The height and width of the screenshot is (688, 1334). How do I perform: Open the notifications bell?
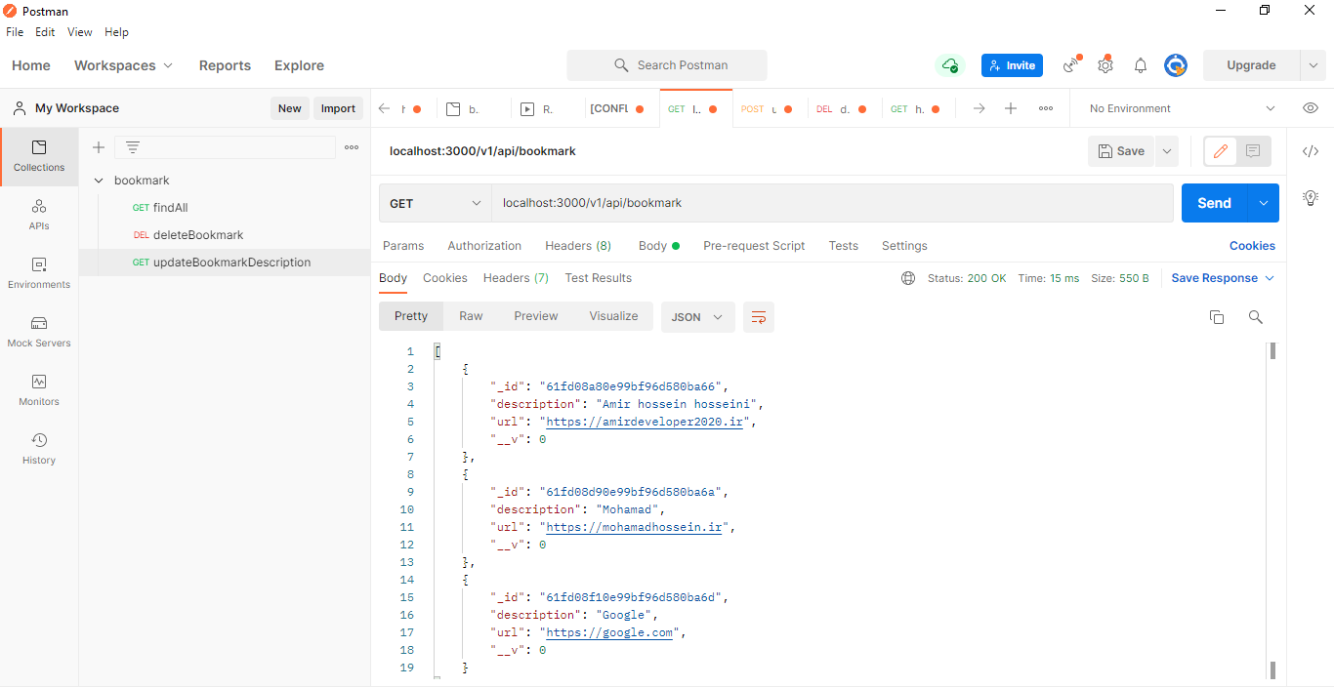[1141, 65]
